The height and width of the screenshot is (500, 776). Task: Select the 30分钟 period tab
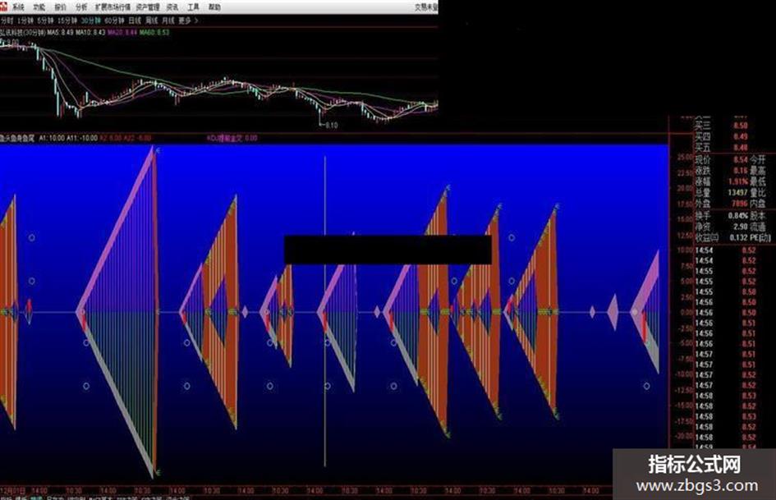click(91, 21)
